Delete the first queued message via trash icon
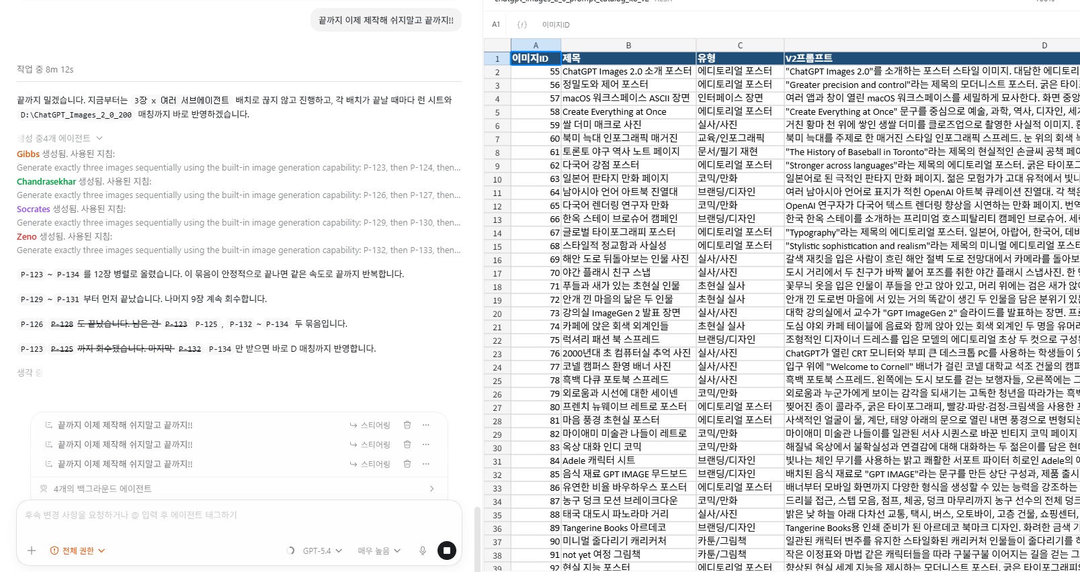 (x=407, y=425)
